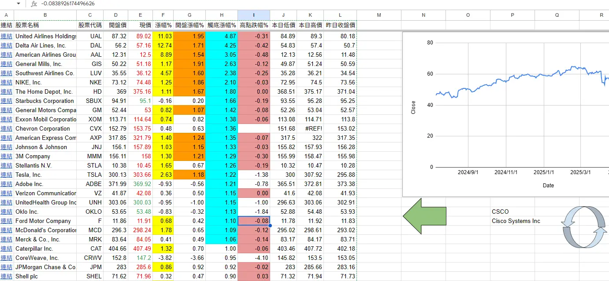
Task: Select the Adobe Inc. cell
Action: point(45,184)
